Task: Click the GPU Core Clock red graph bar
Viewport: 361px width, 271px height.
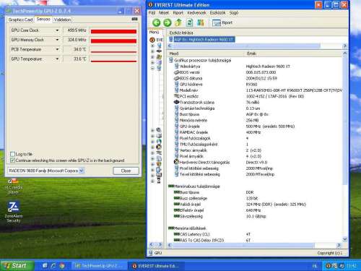Action: pos(113,32)
